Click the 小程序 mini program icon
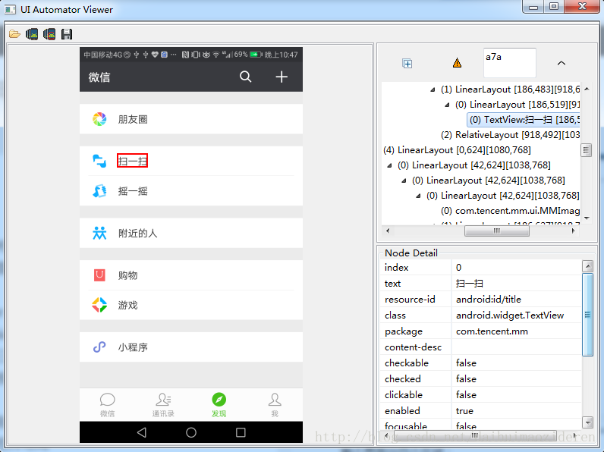The image size is (604, 452). pos(99,347)
